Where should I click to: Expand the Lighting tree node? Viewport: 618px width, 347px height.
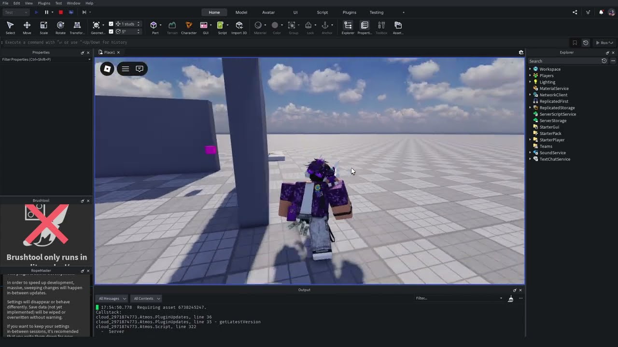[x=530, y=82]
